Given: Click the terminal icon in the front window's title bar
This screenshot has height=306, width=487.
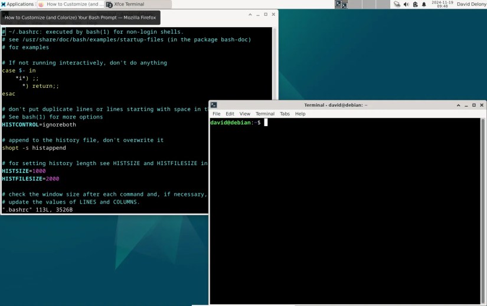Looking at the screenshot, I should pyautogui.click(x=214, y=105).
